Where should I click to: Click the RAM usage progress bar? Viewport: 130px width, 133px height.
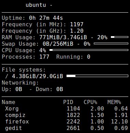[x=119, y=37]
